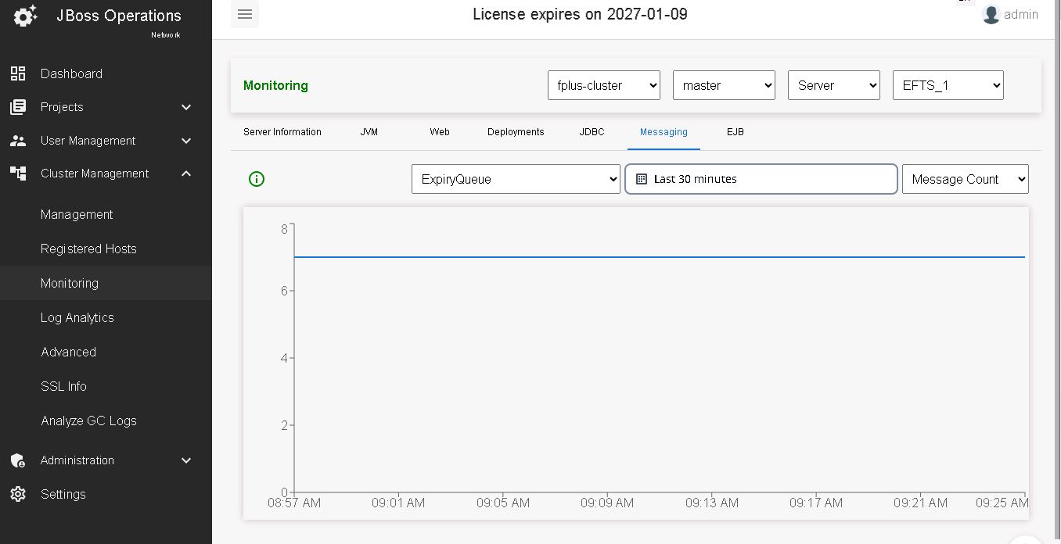Open the Server type dropdown
The width and height of the screenshot is (1061, 544).
(834, 85)
